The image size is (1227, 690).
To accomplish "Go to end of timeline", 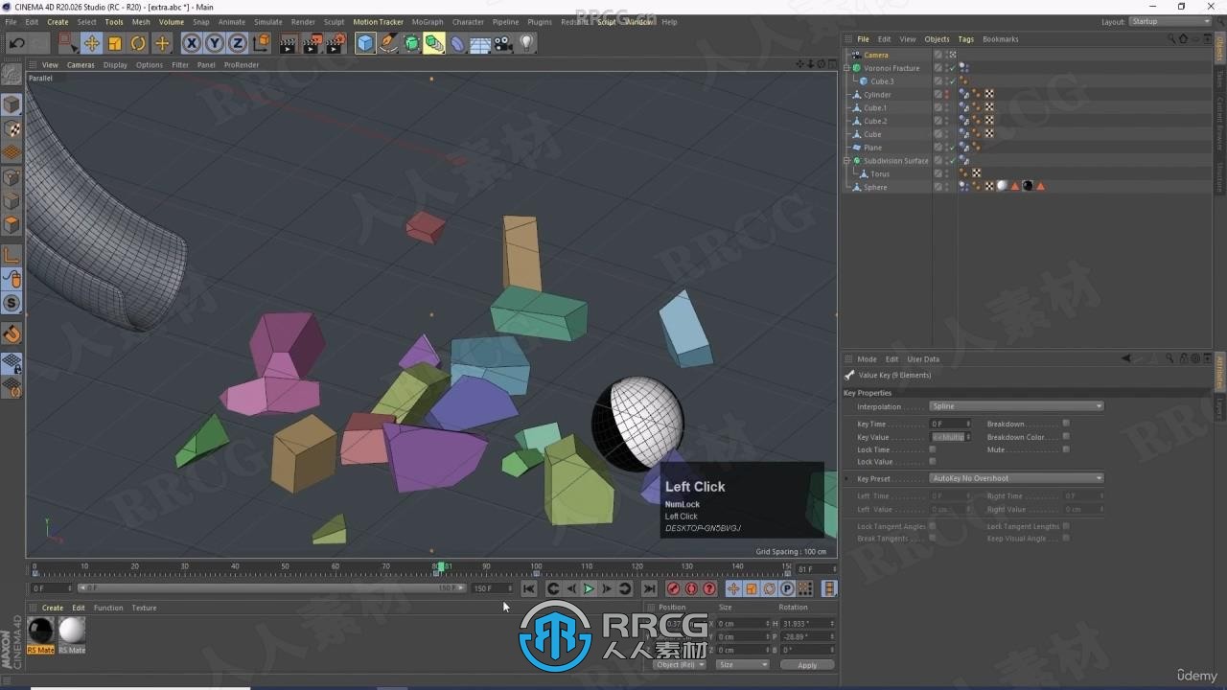I will click(649, 588).
